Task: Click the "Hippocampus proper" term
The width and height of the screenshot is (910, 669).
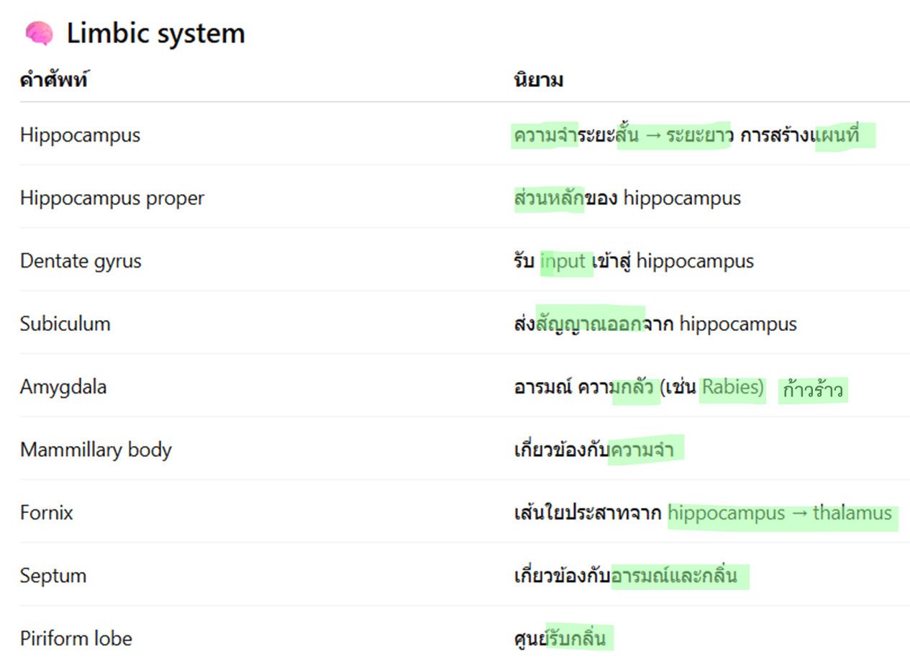Action: coord(112,198)
